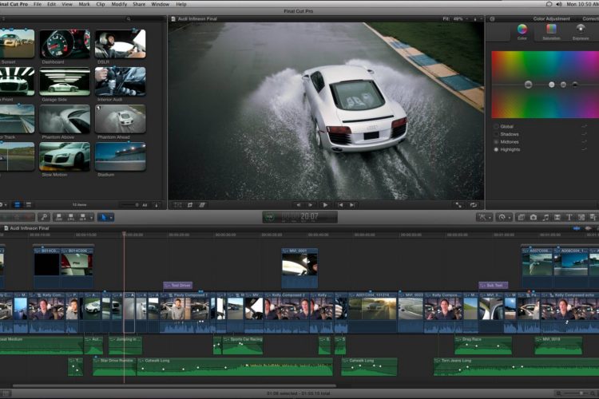Click the Global color puck on color board
The image size is (599, 399).
coord(529,85)
